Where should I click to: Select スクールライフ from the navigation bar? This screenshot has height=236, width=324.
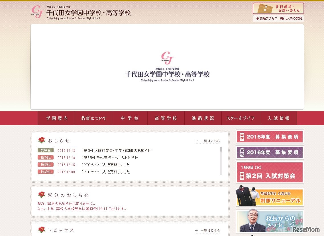click(241, 118)
